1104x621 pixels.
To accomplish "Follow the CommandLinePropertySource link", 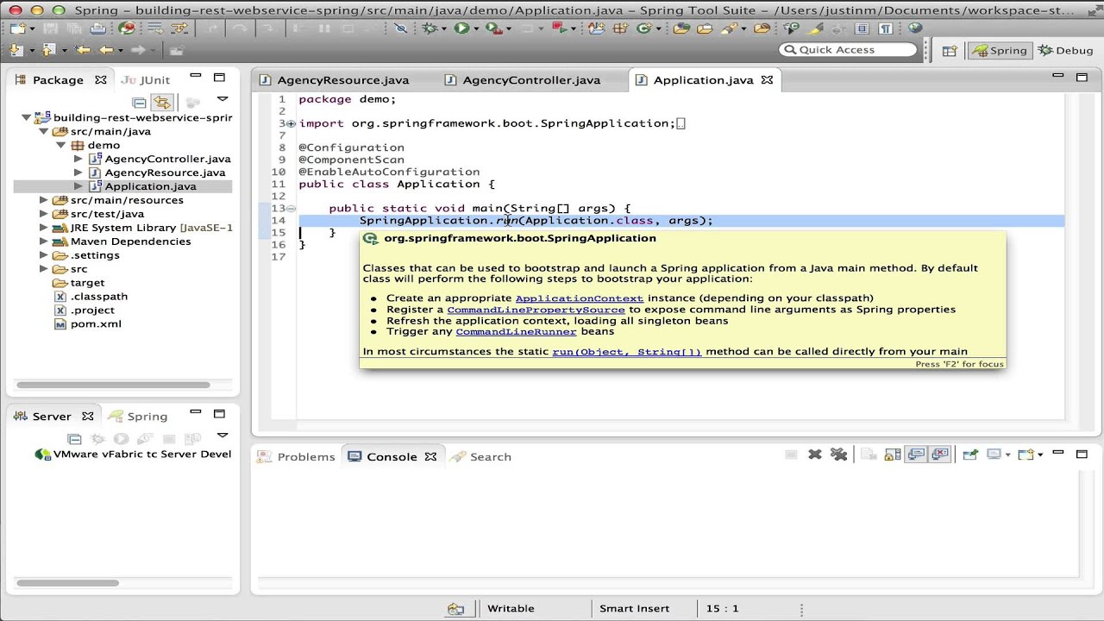I will [x=536, y=309].
